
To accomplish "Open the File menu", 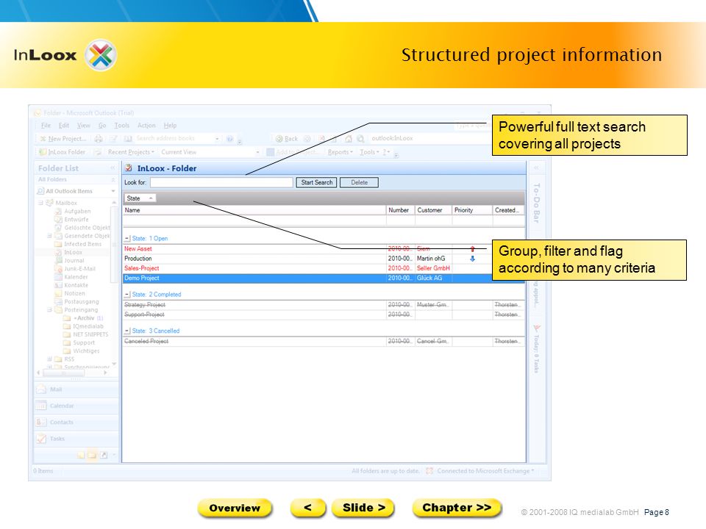I will pos(46,126).
